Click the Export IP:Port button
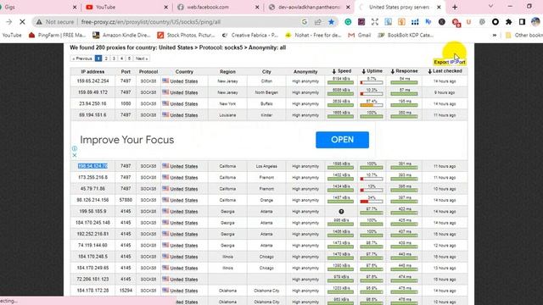Image resolution: width=543 pixels, height=305 pixels. click(x=450, y=62)
